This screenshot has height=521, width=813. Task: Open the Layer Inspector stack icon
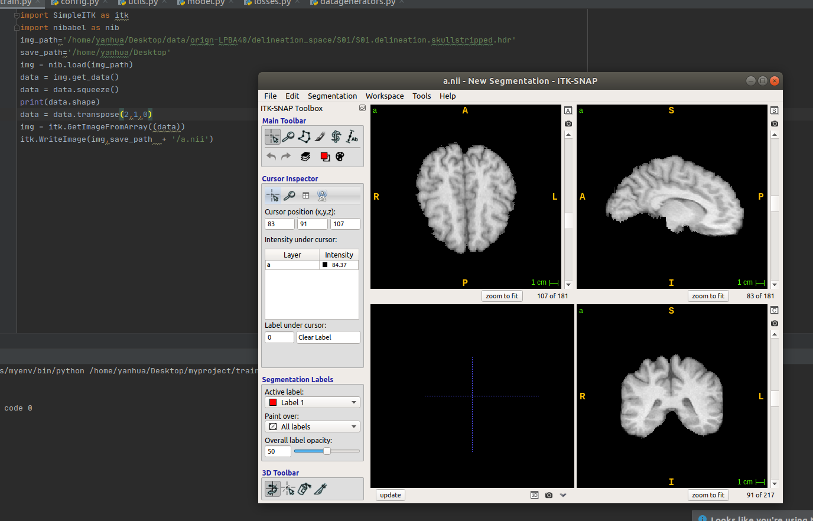click(x=305, y=157)
